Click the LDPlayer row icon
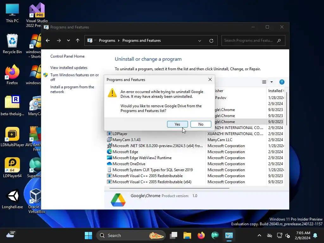 [109, 134]
